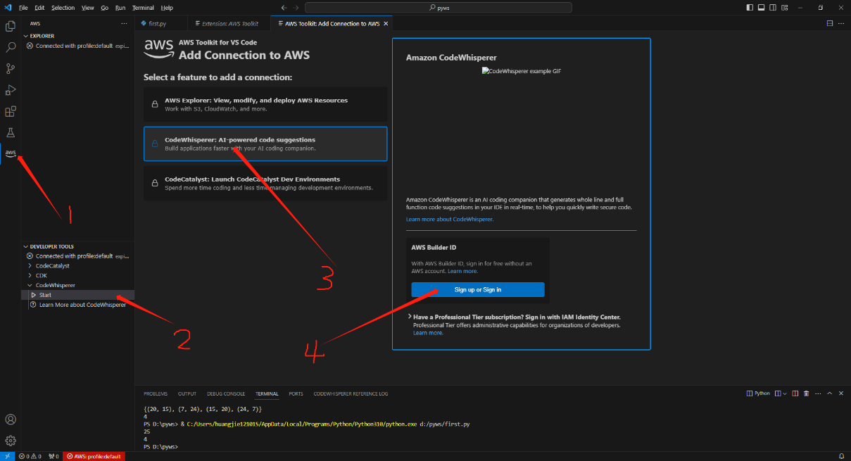Switch to the DEBUG CONSOLE tab

pos(226,393)
